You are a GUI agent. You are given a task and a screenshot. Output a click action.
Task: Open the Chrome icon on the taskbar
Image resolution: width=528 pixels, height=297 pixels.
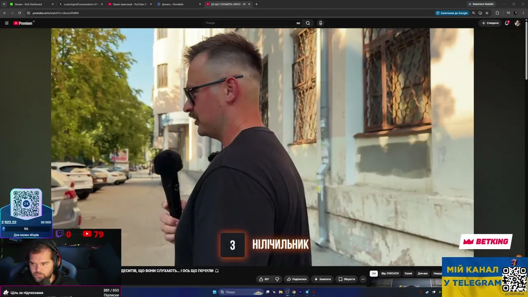pyautogui.click(x=294, y=292)
